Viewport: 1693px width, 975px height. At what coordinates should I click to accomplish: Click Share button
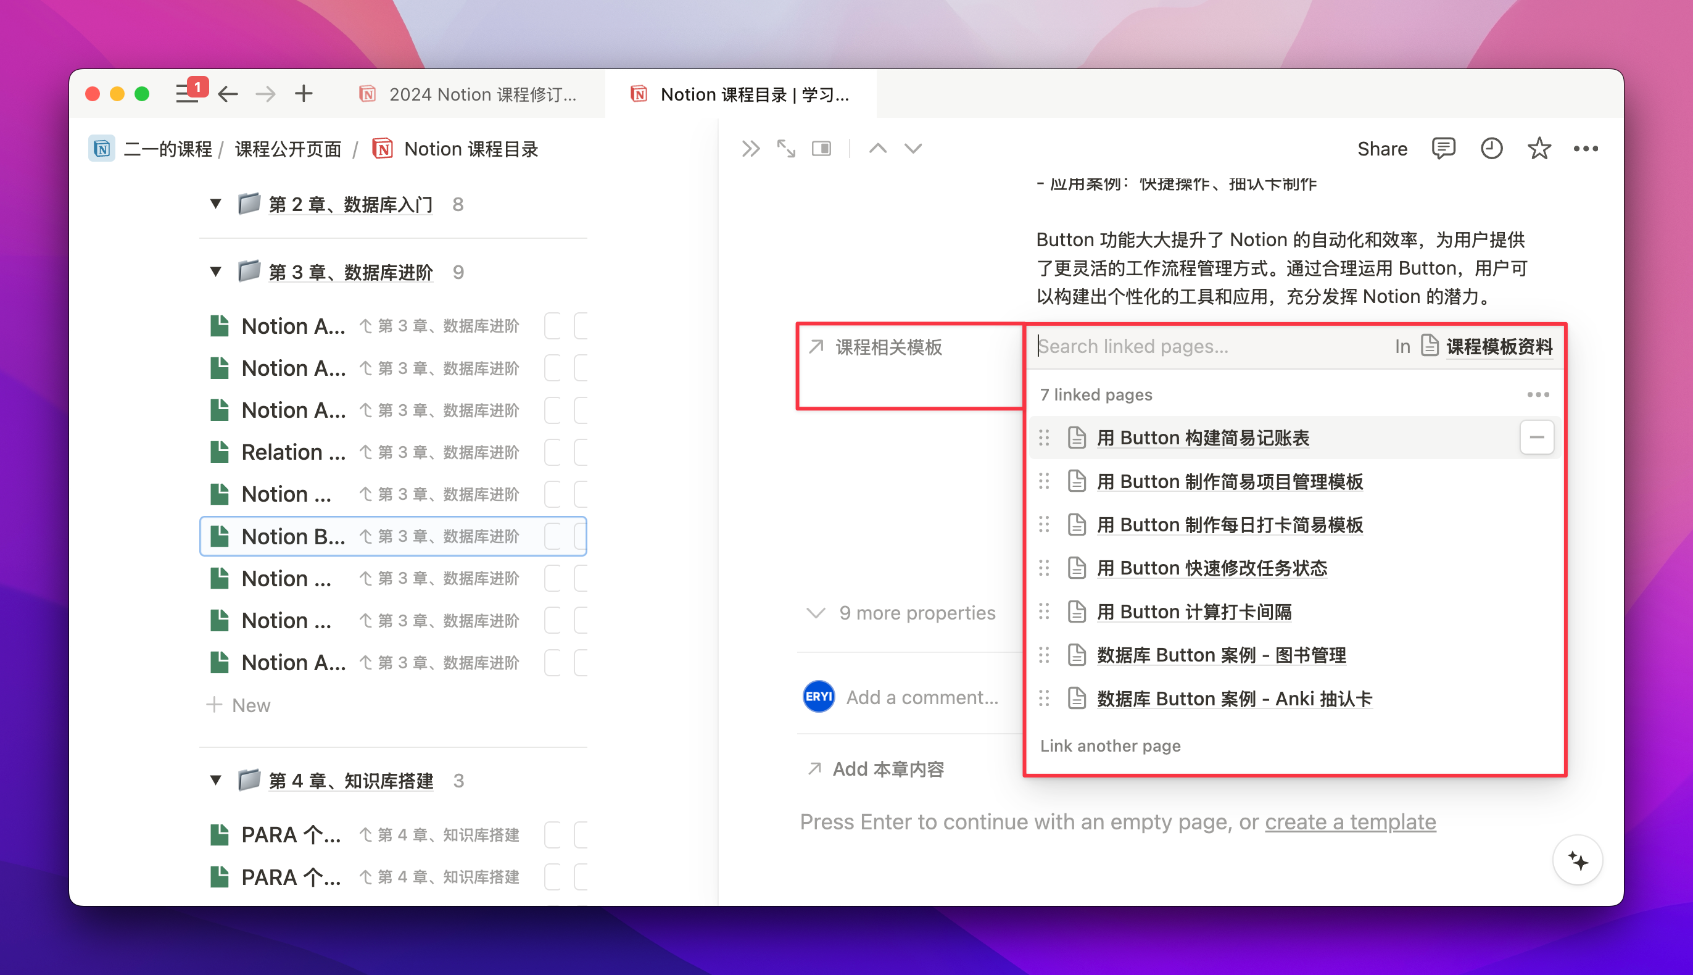click(x=1381, y=149)
